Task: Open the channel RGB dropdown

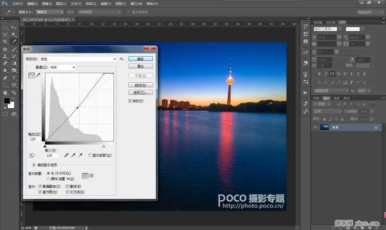Action: tap(63, 67)
